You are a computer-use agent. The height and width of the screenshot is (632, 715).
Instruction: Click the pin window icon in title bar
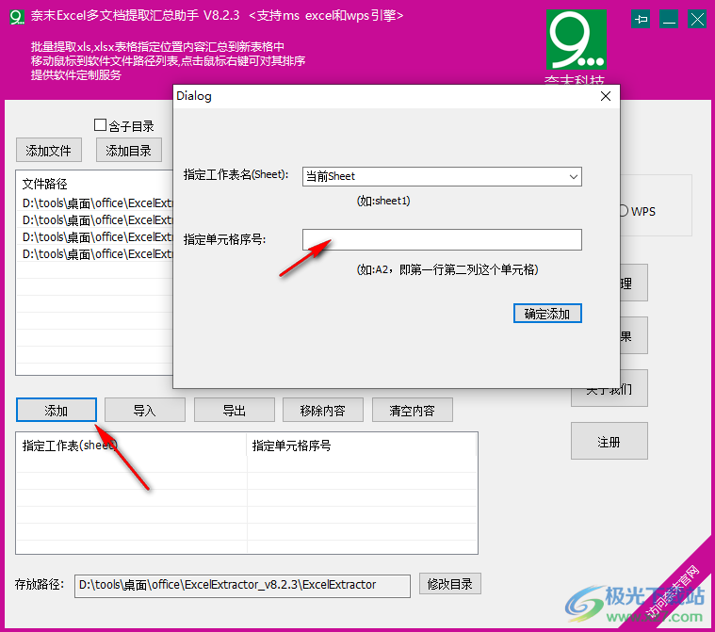(x=641, y=20)
